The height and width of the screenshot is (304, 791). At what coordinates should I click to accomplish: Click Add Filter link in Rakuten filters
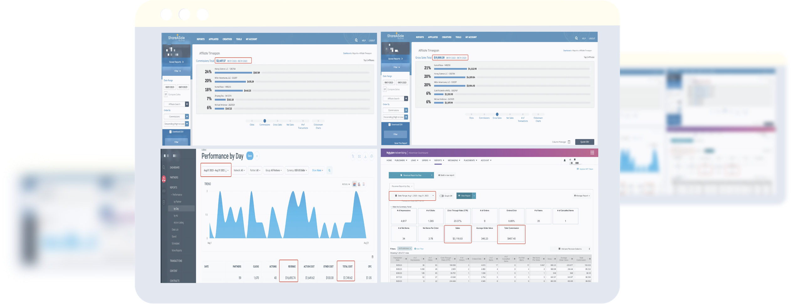point(419,249)
